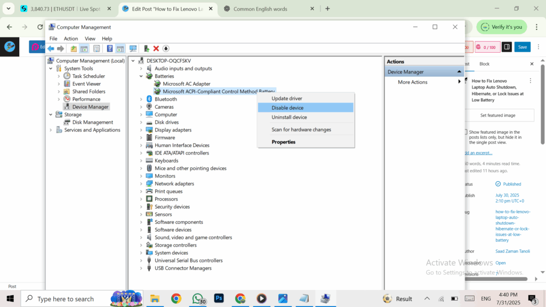The image size is (546, 307).
Task: Toggle the Show/Hide Action Pane toolbar icon
Action: point(120,49)
